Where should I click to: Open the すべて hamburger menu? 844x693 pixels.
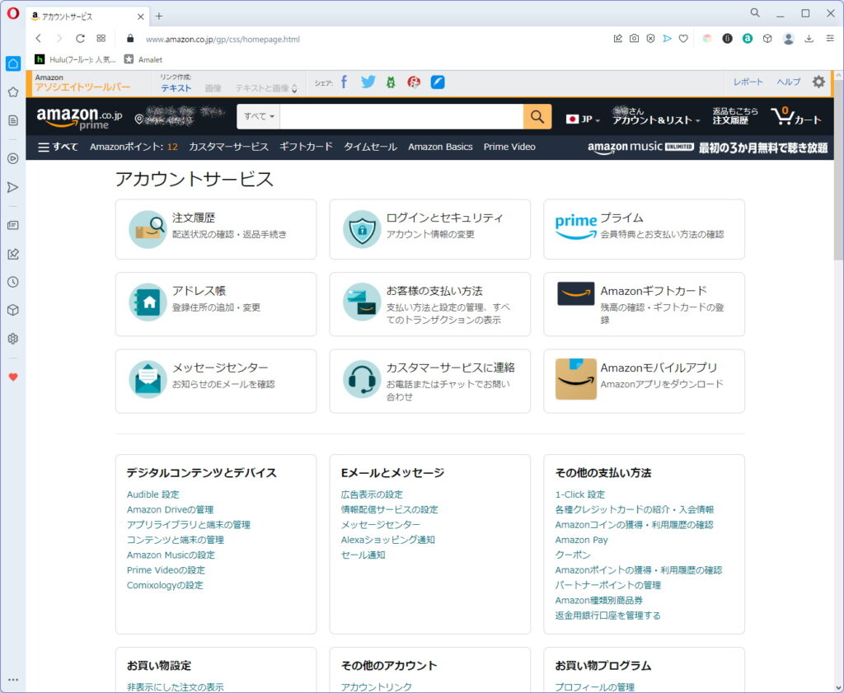click(59, 147)
